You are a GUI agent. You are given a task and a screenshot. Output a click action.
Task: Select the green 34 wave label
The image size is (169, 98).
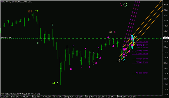54,83
